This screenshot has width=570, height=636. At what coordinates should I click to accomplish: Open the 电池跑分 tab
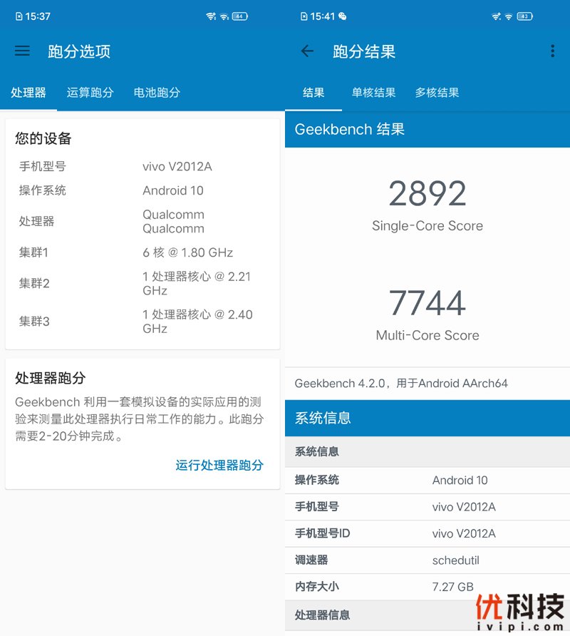pyautogui.click(x=157, y=93)
